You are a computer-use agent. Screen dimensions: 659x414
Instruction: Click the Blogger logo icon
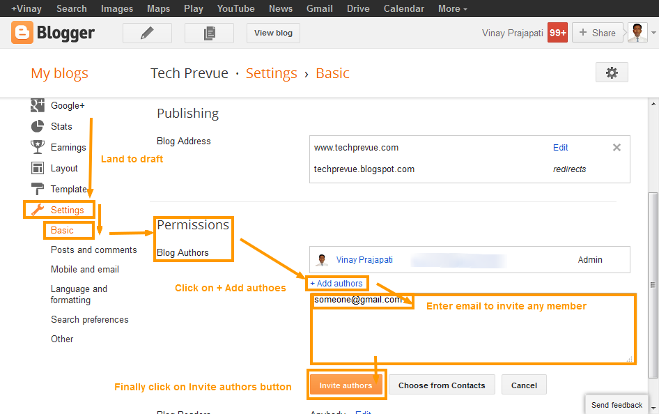click(x=22, y=33)
